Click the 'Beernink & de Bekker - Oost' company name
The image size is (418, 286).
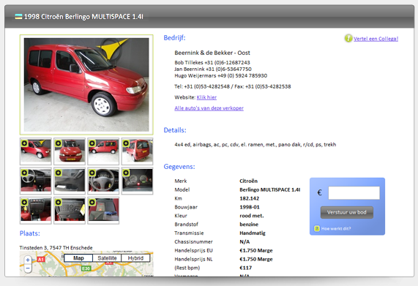212,53
